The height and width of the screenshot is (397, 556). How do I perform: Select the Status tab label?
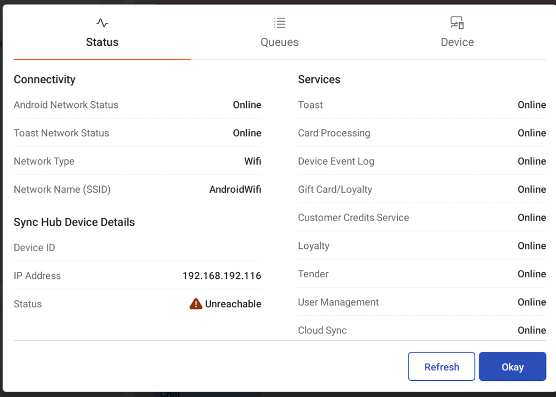point(102,42)
